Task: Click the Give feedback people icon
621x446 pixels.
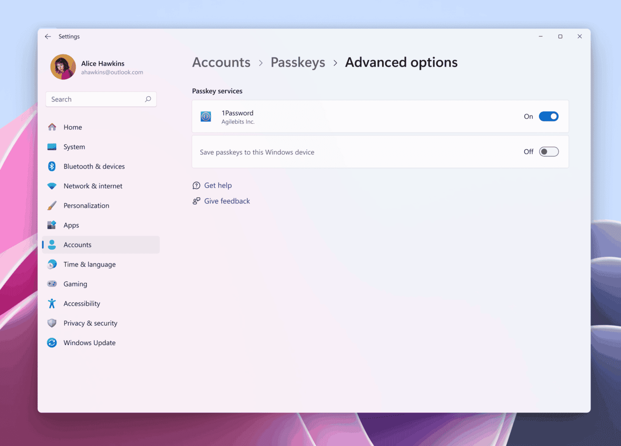Action: click(x=197, y=201)
